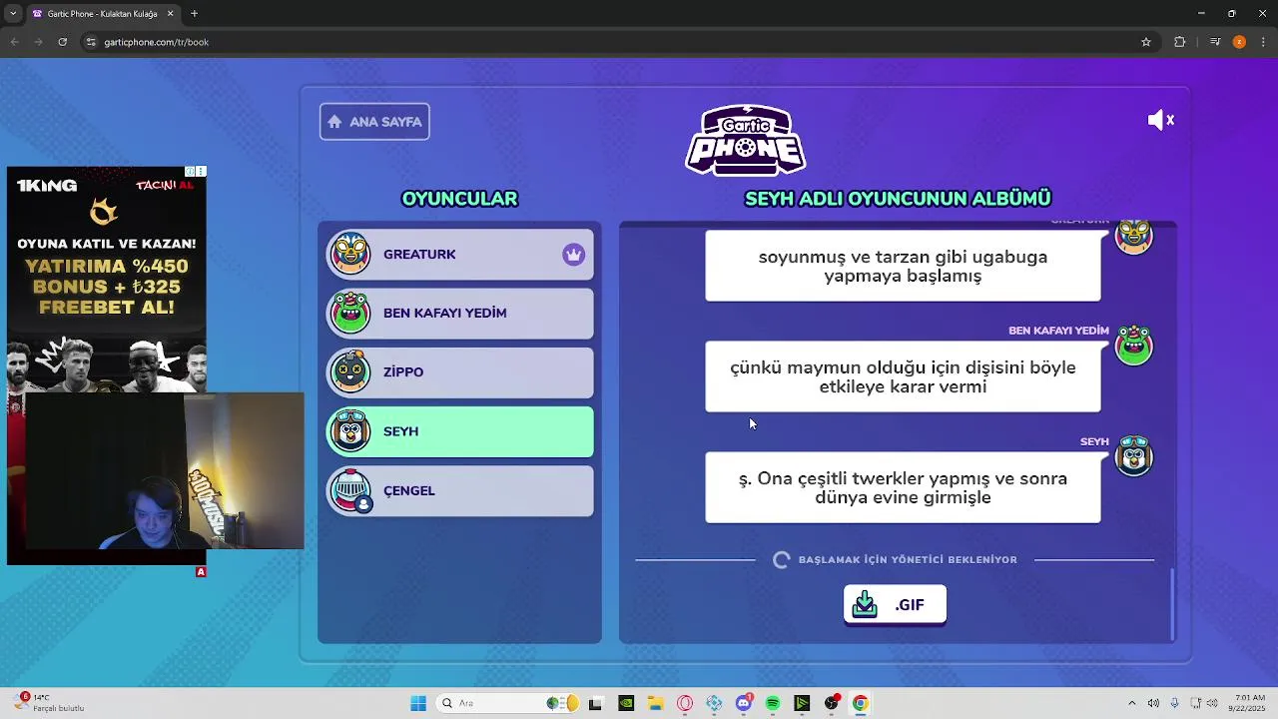Click the 1KING betting advertisement banner
Image resolution: width=1278 pixels, height=719 pixels.
(107, 280)
